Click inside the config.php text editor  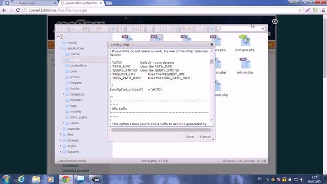pos(159,87)
